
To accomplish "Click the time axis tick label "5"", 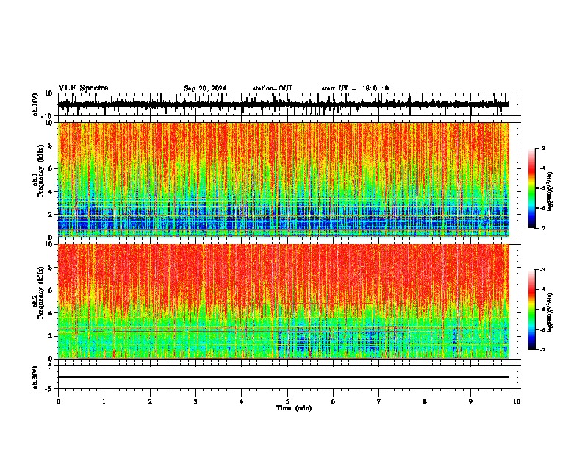I will [287, 401].
